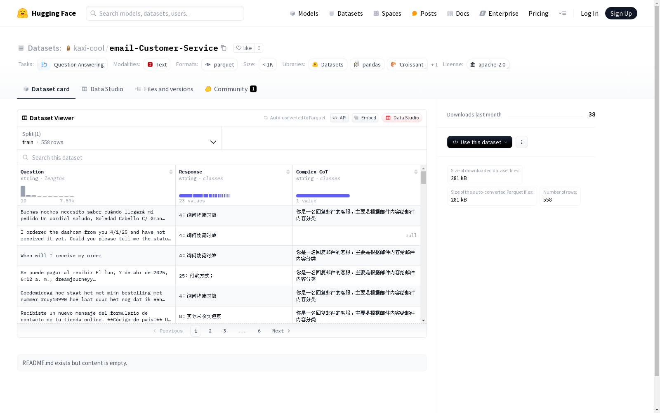Show the +1 more libraries
This screenshot has height=413, width=660.
pyautogui.click(x=434, y=64)
